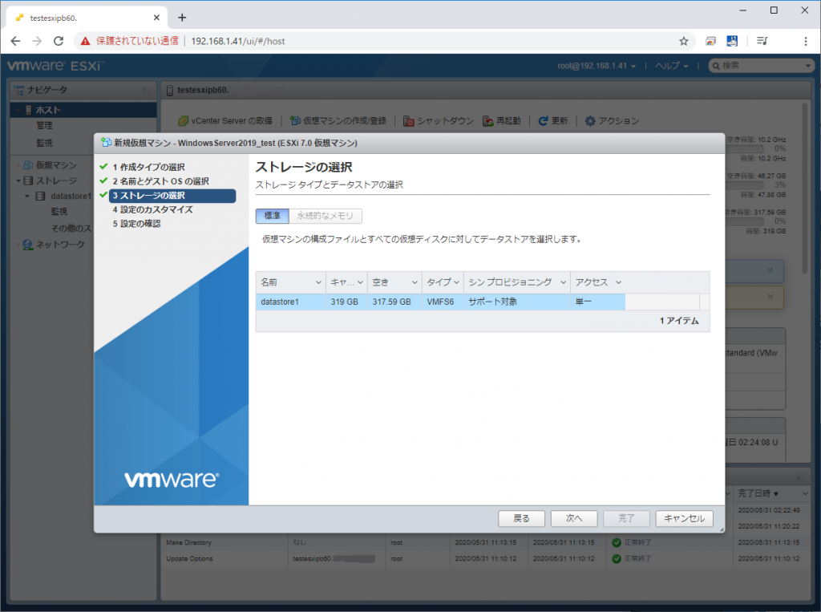Click the キャンセル button
The height and width of the screenshot is (612, 821).
(x=685, y=518)
